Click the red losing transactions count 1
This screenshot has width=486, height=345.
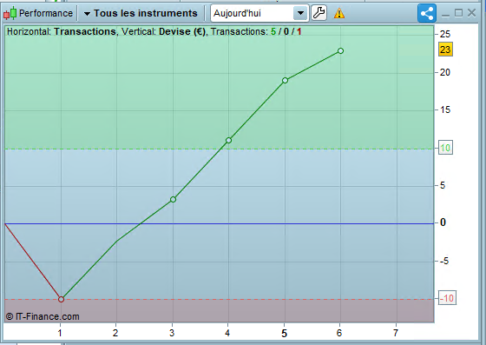tap(299, 31)
